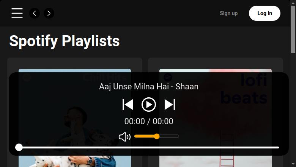Play the song Aaj Unse Milna Hai
The height and width of the screenshot is (167, 296).
(149, 105)
